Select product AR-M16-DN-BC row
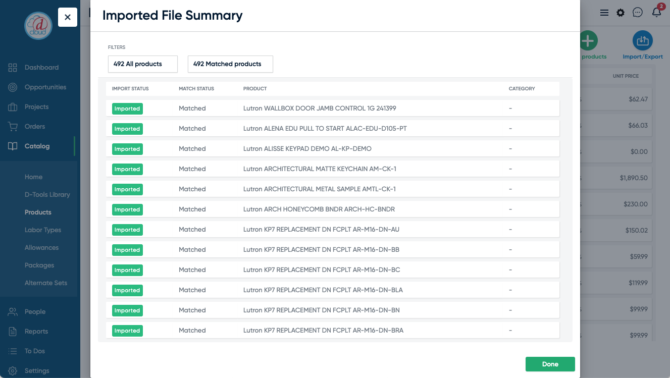Screen dimensions: 670x378 (333, 270)
